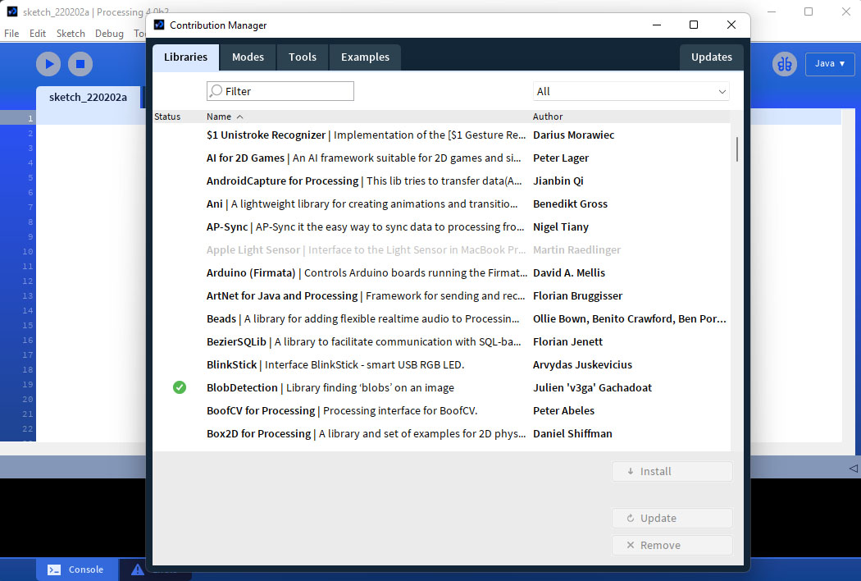Click the Remove button
This screenshot has width=861, height=581.
[x=672, y=545]
